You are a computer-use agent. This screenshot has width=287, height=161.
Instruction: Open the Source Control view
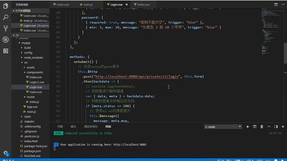click(x=5, y=28)
